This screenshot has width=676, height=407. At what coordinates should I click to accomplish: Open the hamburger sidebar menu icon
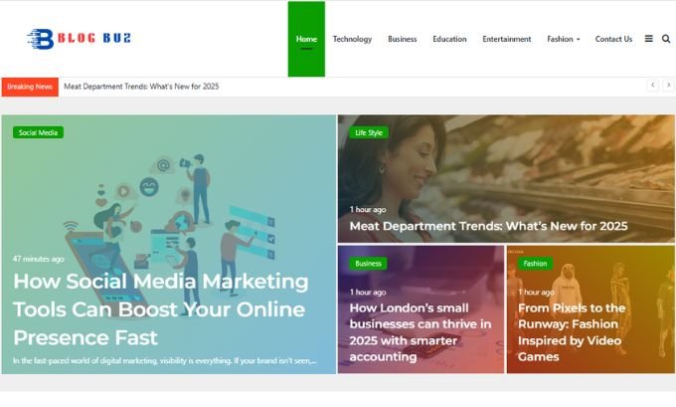point(648,39)
